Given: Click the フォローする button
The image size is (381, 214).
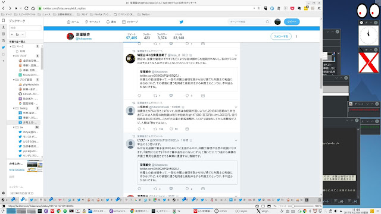Looking at the screenshot, I should coord(281,36).
